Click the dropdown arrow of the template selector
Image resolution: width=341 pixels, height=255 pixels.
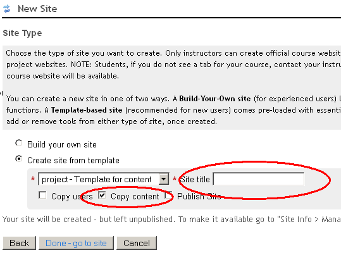pyautogui.click(x=164, y=179)
